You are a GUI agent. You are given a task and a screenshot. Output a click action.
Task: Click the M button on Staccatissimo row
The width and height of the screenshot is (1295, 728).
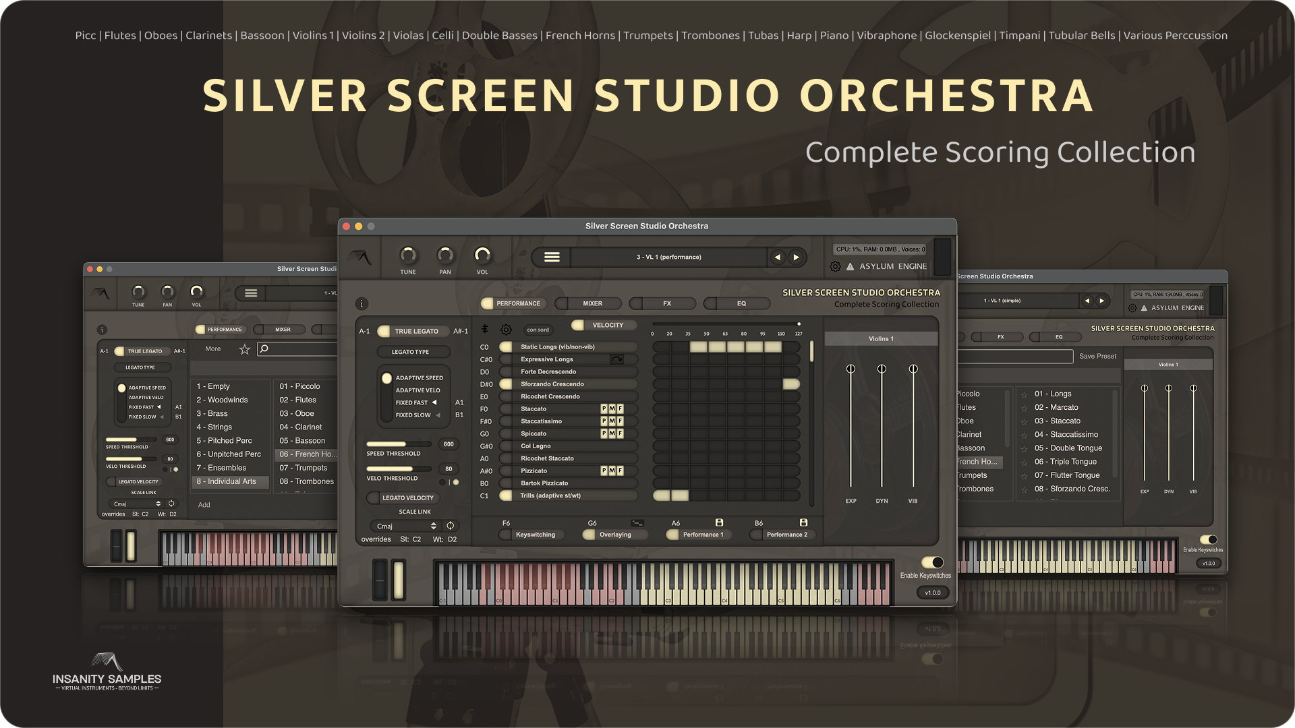pos(612,421)
